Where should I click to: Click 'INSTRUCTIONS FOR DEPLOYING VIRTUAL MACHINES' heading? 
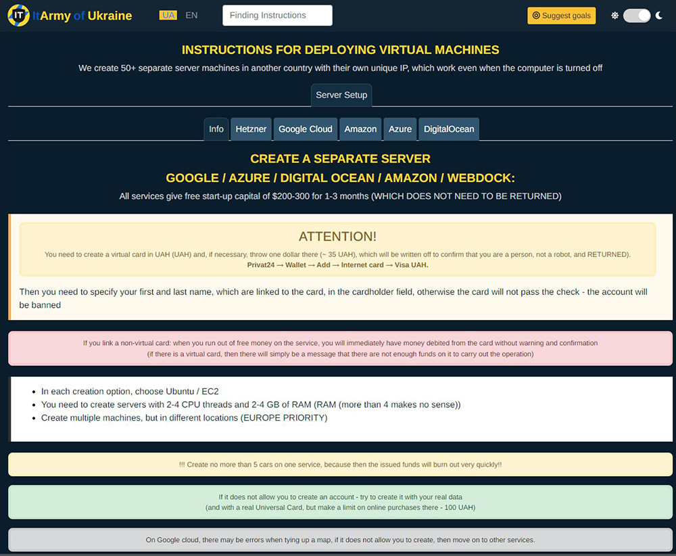point(340,49)
